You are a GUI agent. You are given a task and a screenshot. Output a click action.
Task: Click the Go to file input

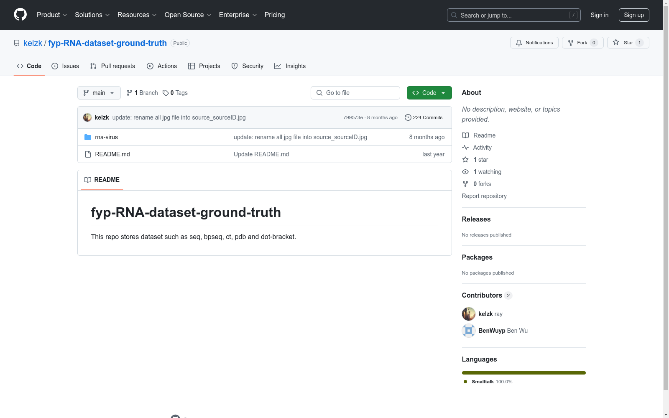pyautogui.click(x=355, y=93)
